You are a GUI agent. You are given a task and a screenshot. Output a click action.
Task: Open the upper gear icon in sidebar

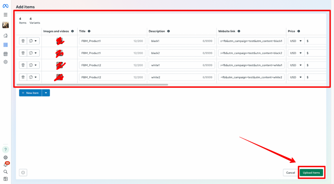coord(6,62)
